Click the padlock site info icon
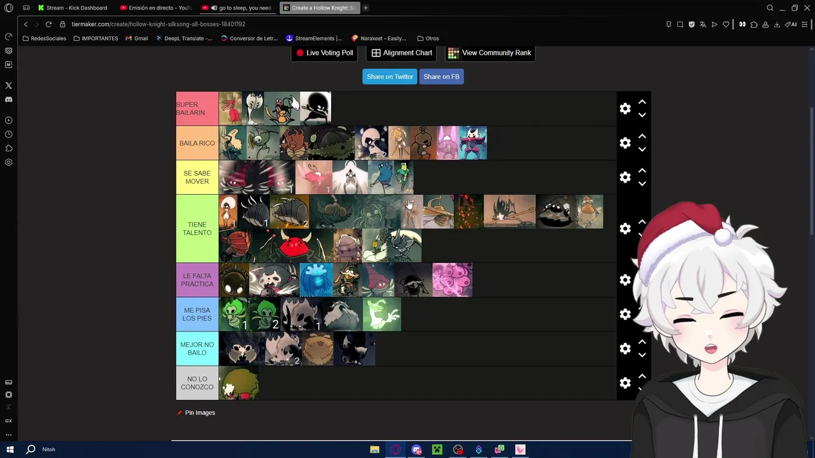The image size is (815, 458). pyautogui.click(x=62, y=24)
